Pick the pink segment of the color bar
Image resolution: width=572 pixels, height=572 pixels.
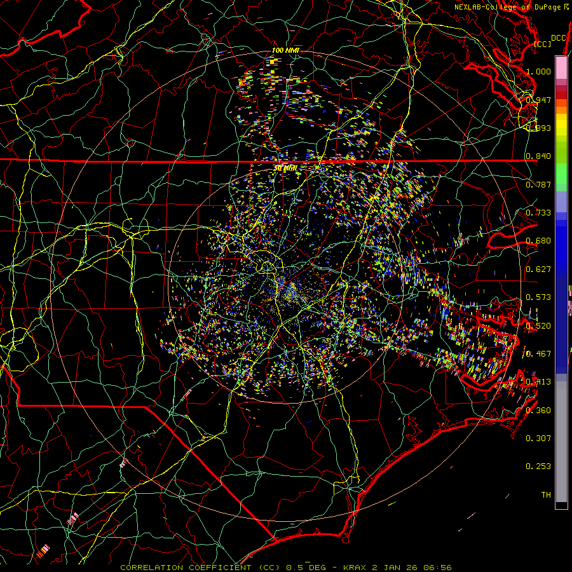561,67
